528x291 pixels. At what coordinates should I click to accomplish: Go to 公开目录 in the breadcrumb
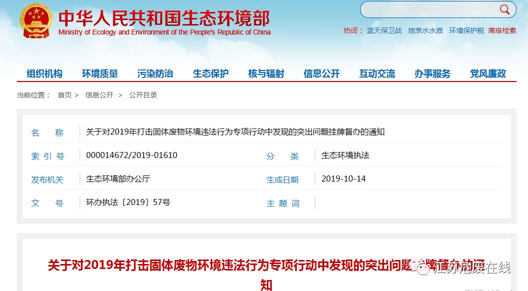143,95
